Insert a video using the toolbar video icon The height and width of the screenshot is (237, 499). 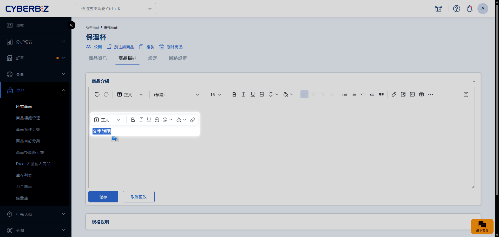pyautogui.click(x=412, y=94)
